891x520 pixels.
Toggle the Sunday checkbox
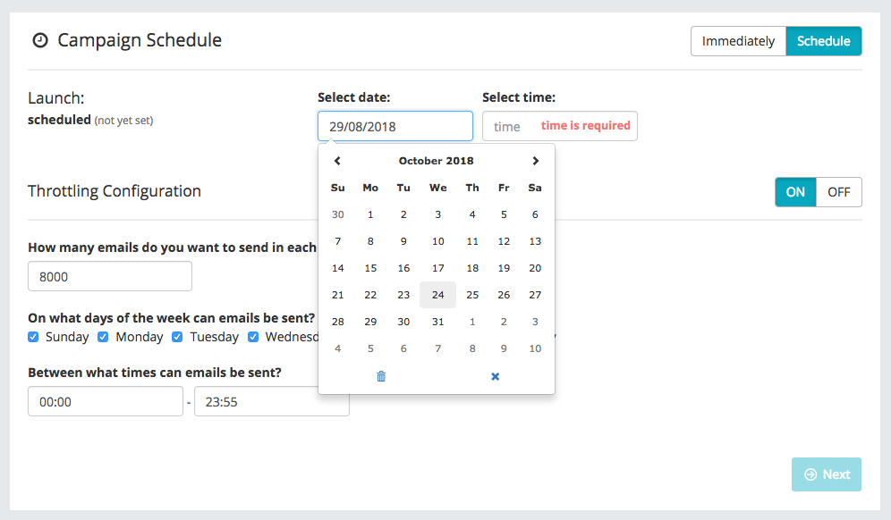click(33, 337)
